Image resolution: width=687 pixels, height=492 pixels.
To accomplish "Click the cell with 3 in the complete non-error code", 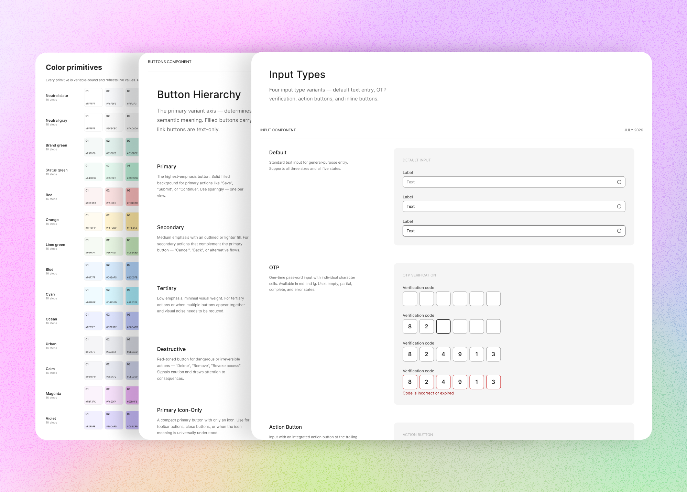I will coord(493,354).
